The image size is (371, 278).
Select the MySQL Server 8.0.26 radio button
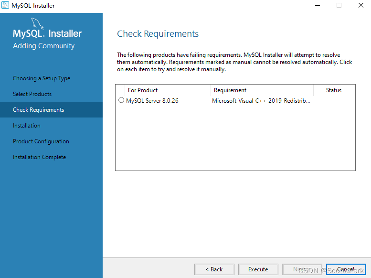pyautogui.click(x=121, y=100)
